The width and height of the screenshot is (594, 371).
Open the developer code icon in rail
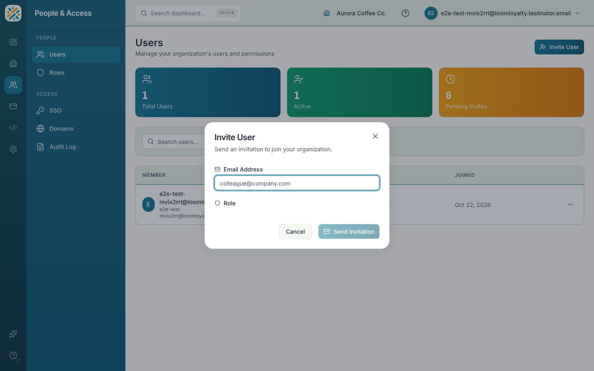pyautogui.click(x=13, y=128)
